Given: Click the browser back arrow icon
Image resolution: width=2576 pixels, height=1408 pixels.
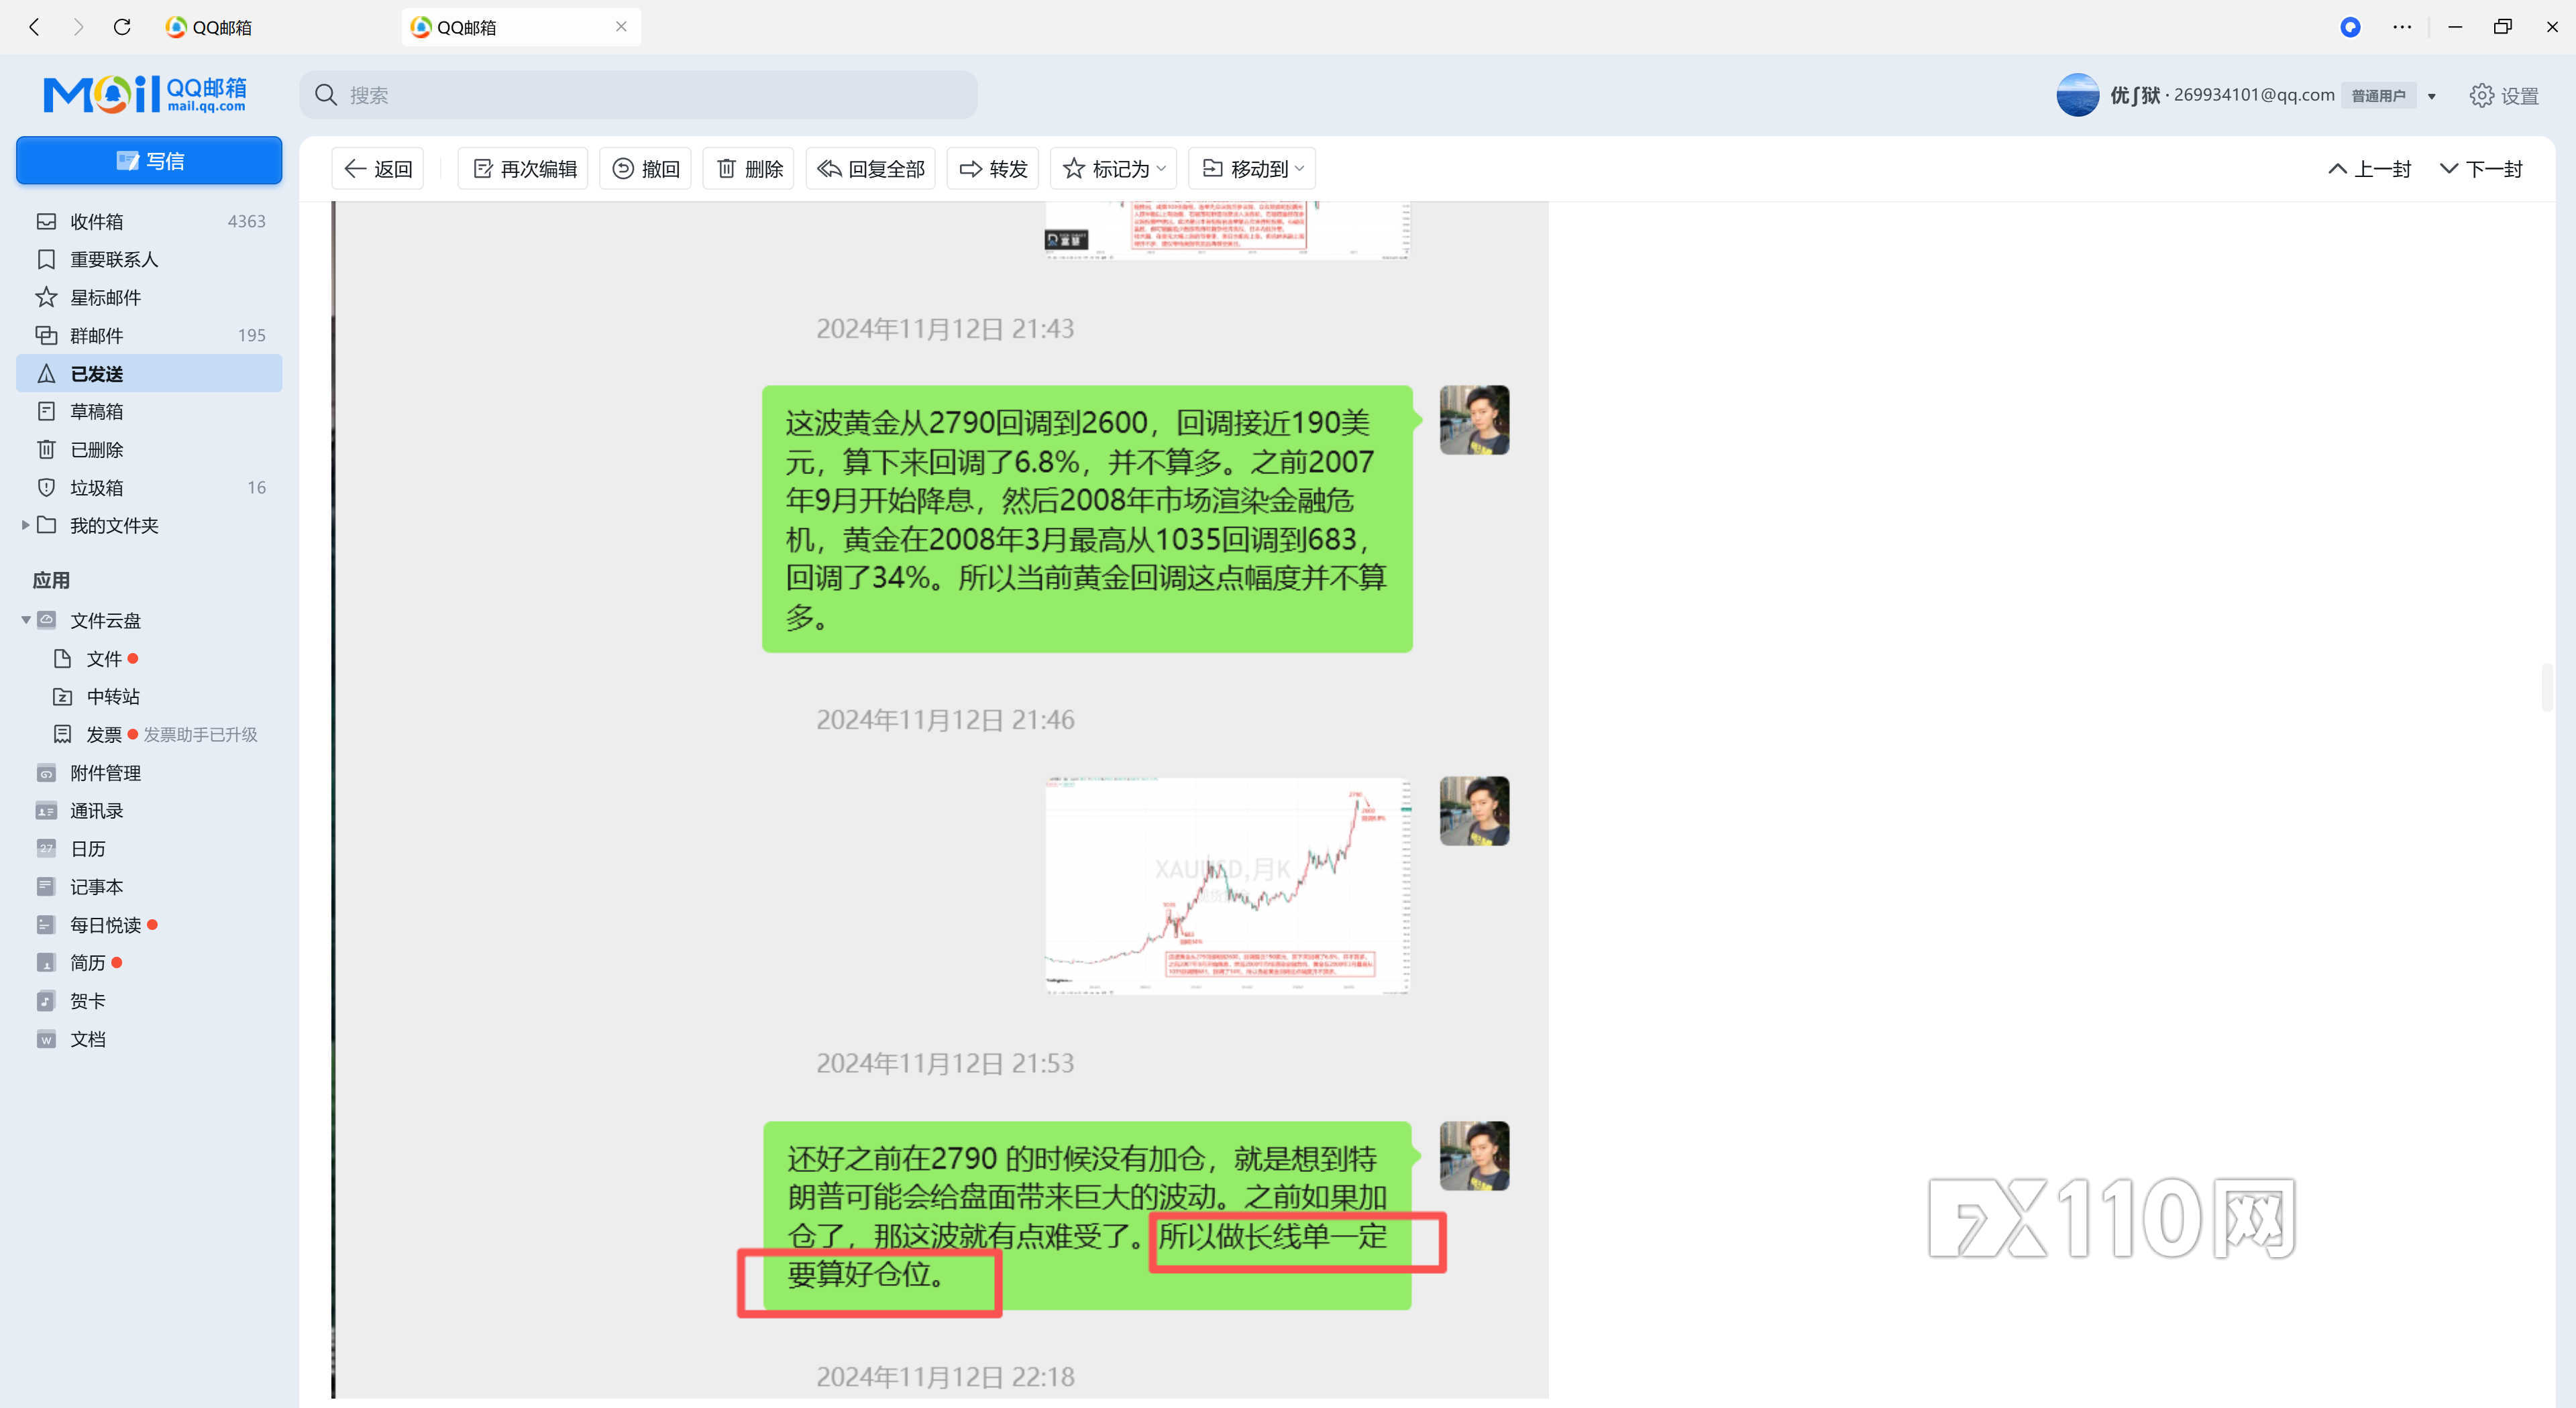Looking at the screenshot, I should click(x=35, y=27).
